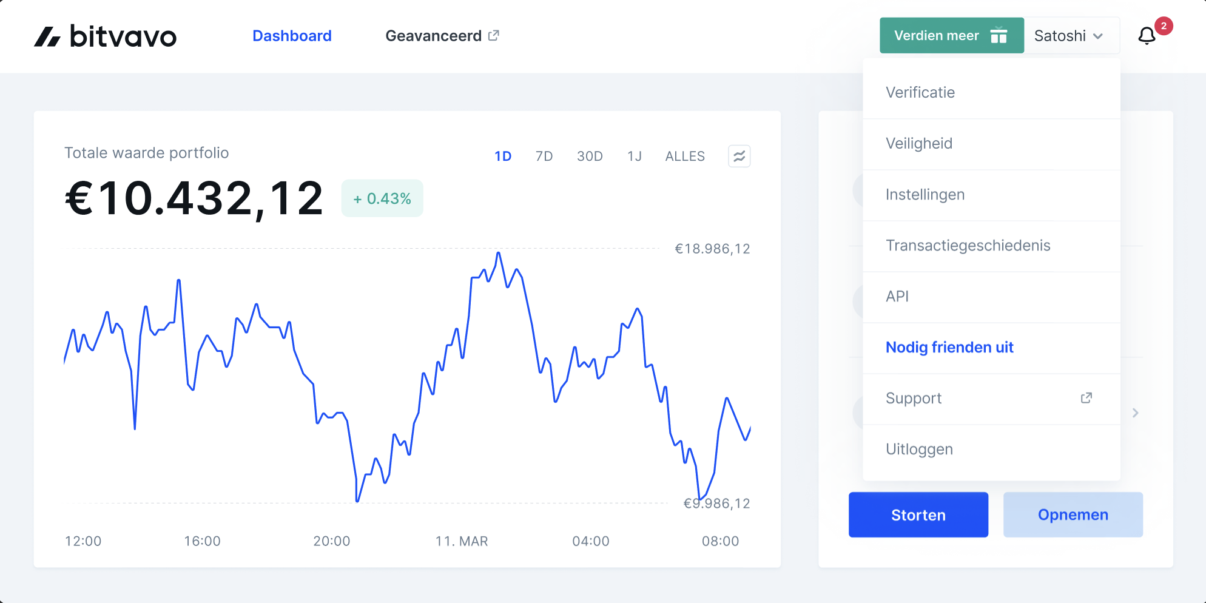The width and height of the screenshot is (1206, 603).
Task: Show ALLES time range
Action: click(685, 157)
